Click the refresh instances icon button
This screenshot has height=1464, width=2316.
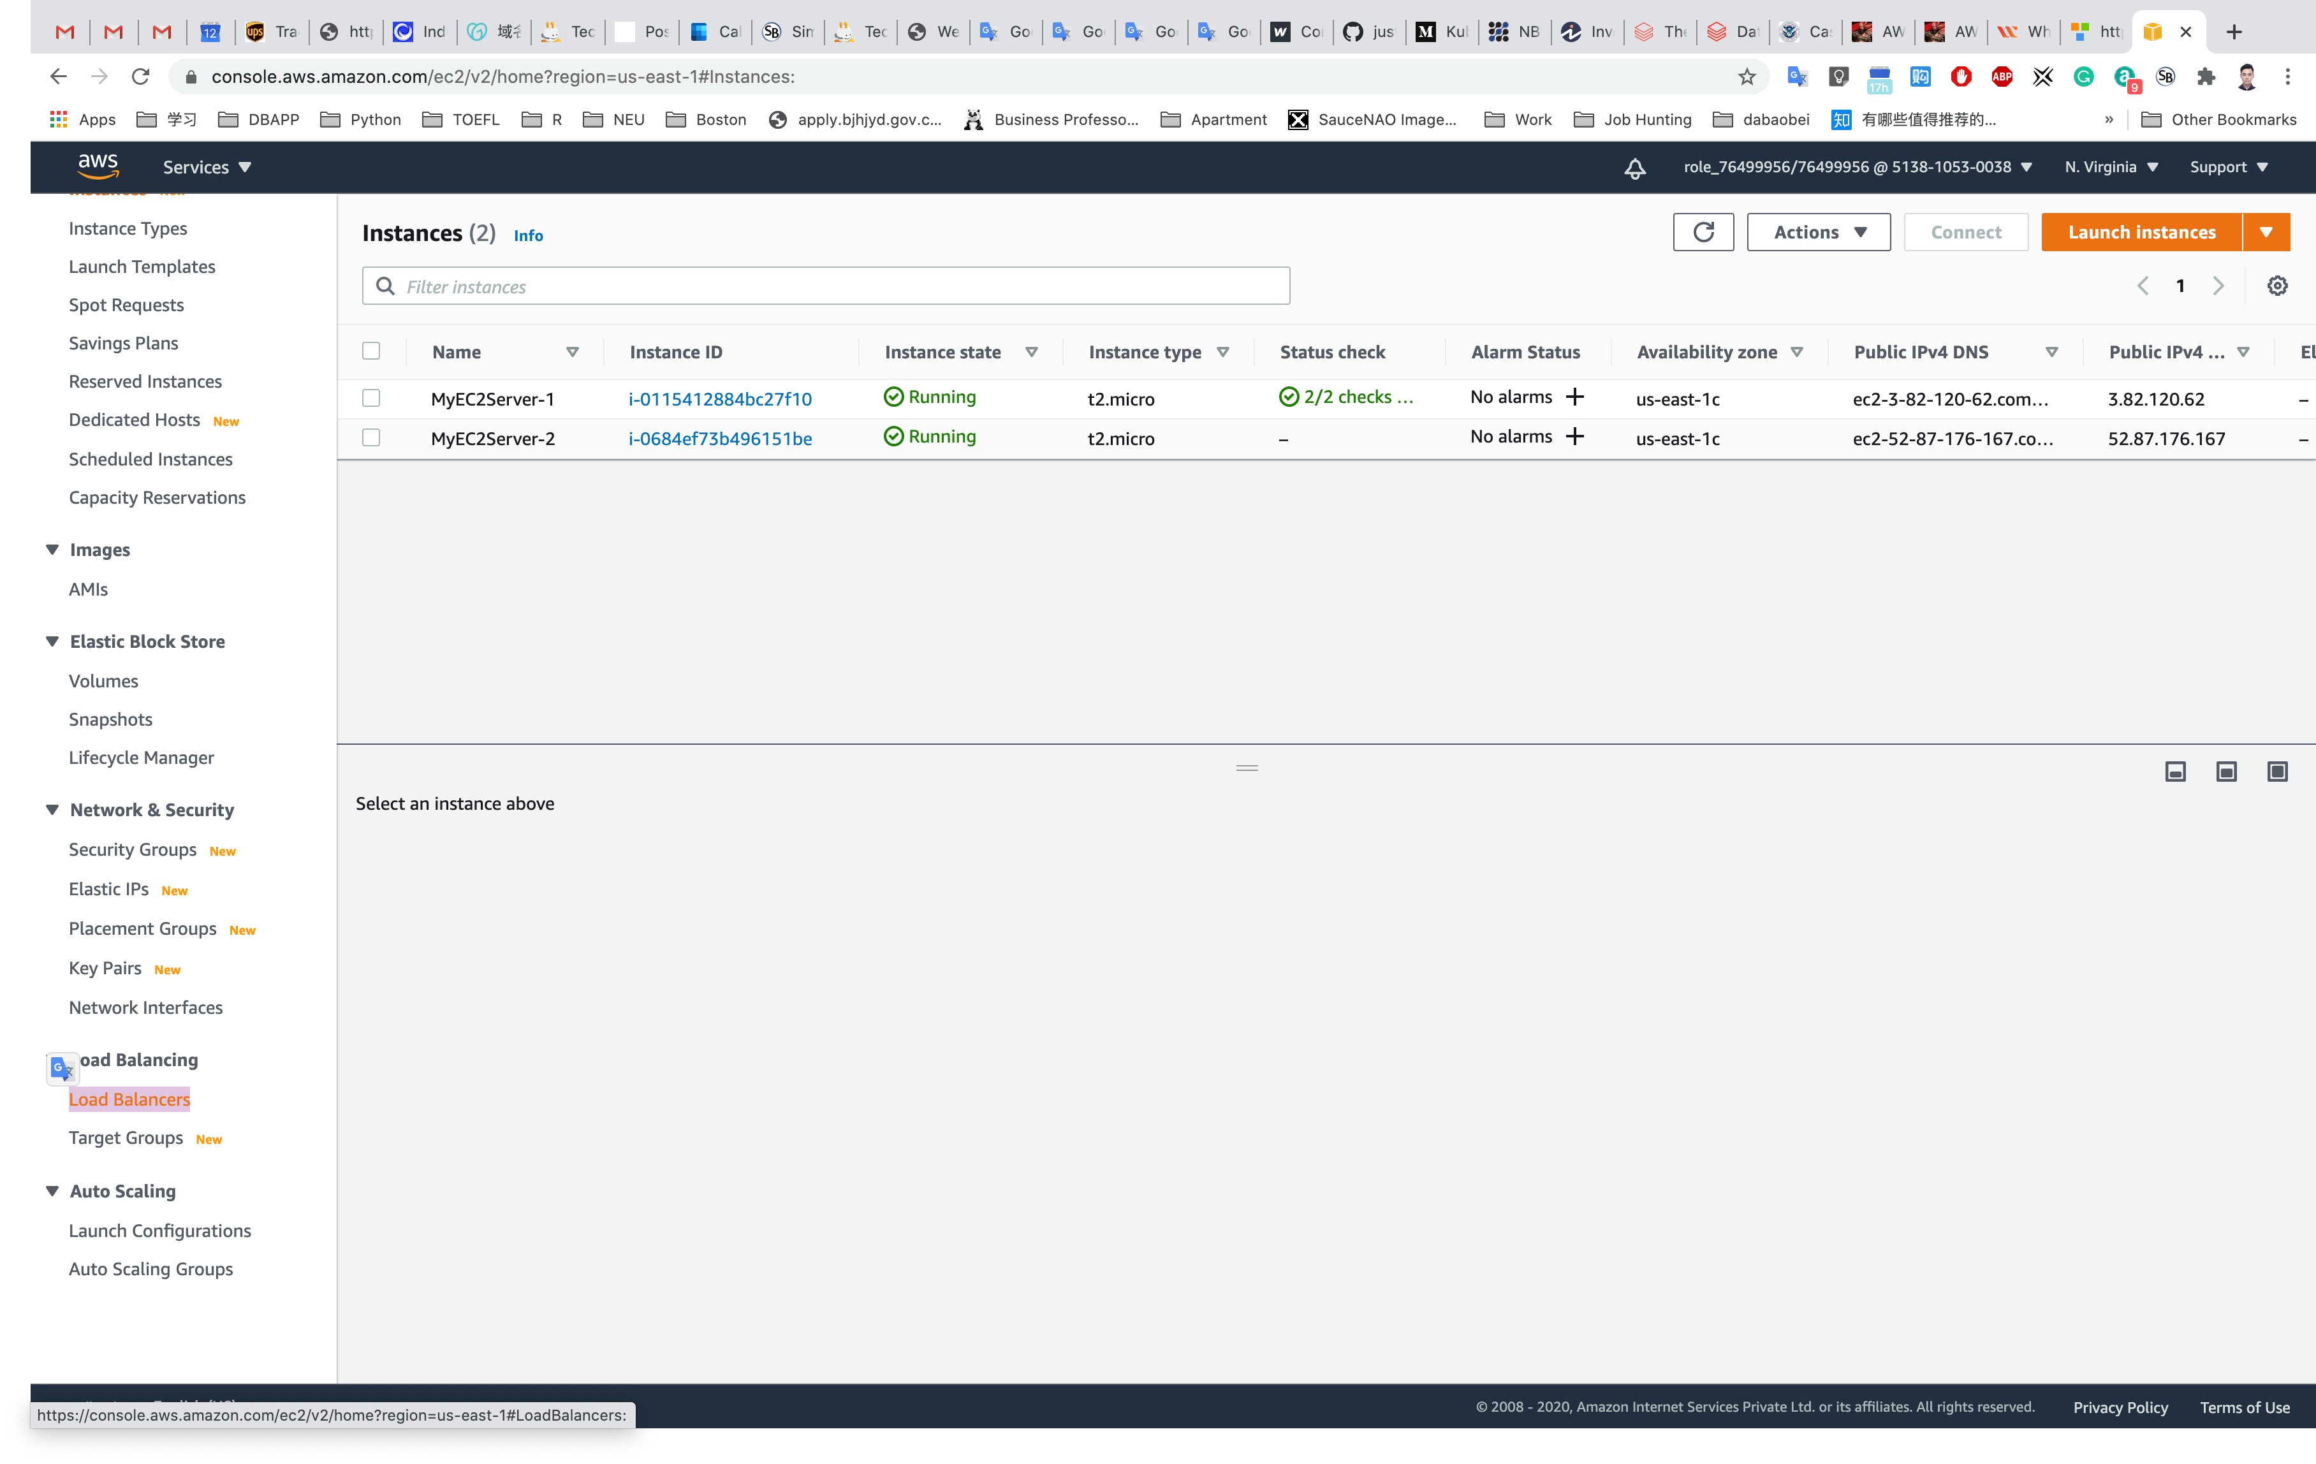click(1703, 232)
